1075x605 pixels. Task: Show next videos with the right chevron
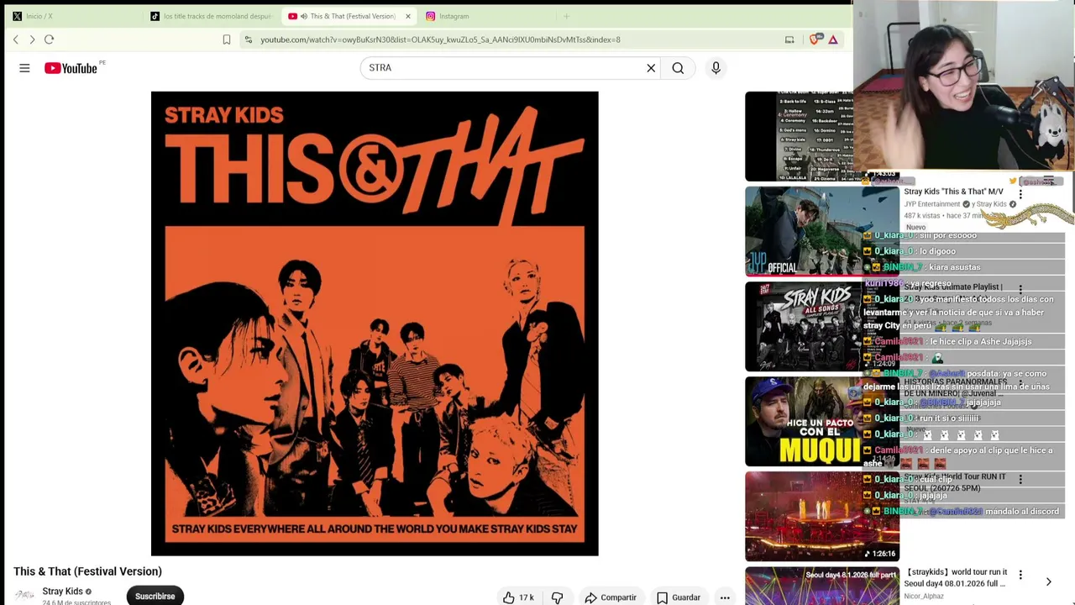1048,581
